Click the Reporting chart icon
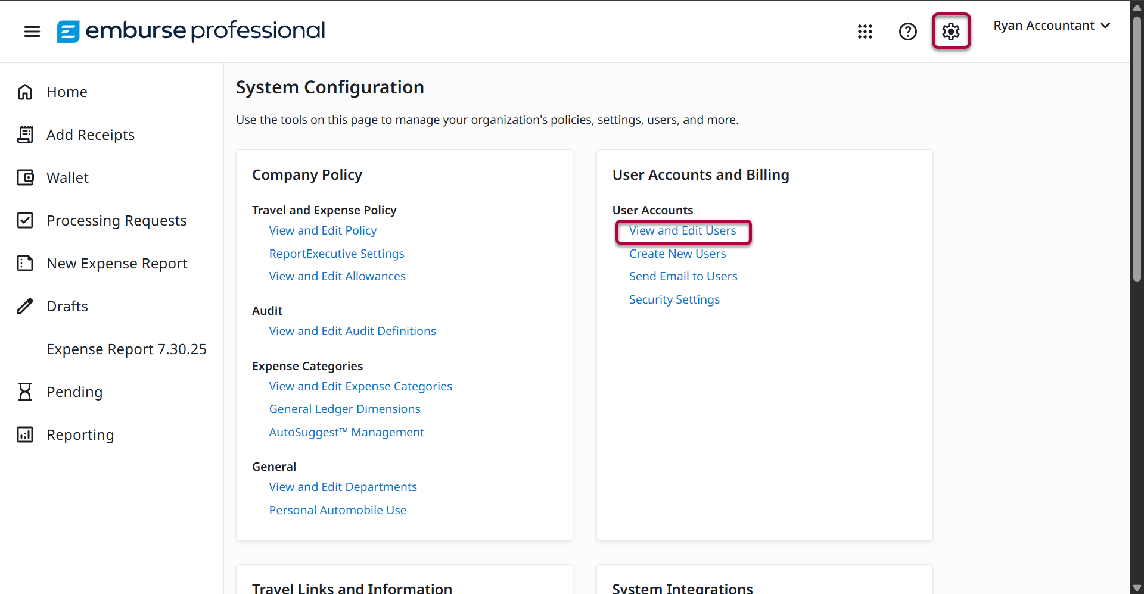 click(x=25, y=435)
